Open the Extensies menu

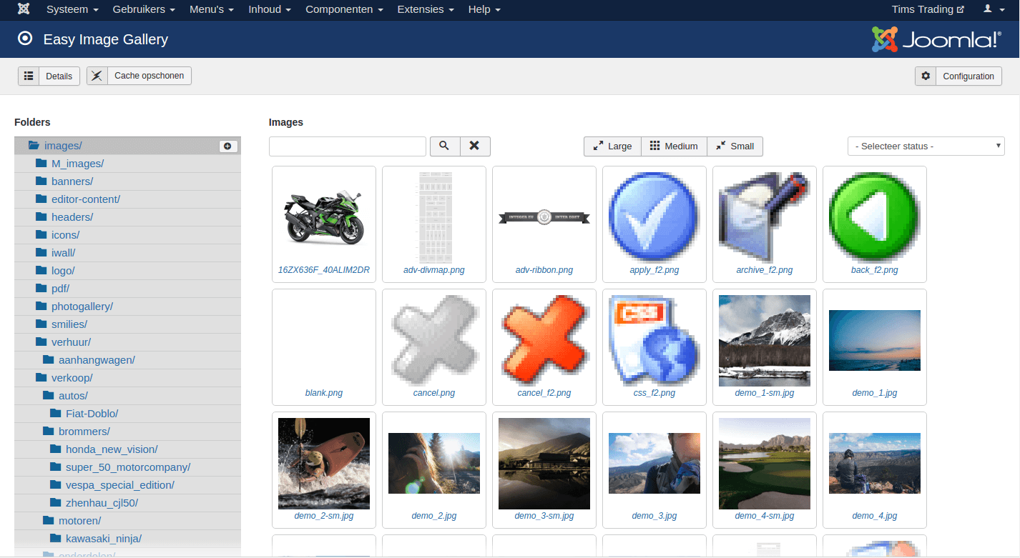point(426,9)
